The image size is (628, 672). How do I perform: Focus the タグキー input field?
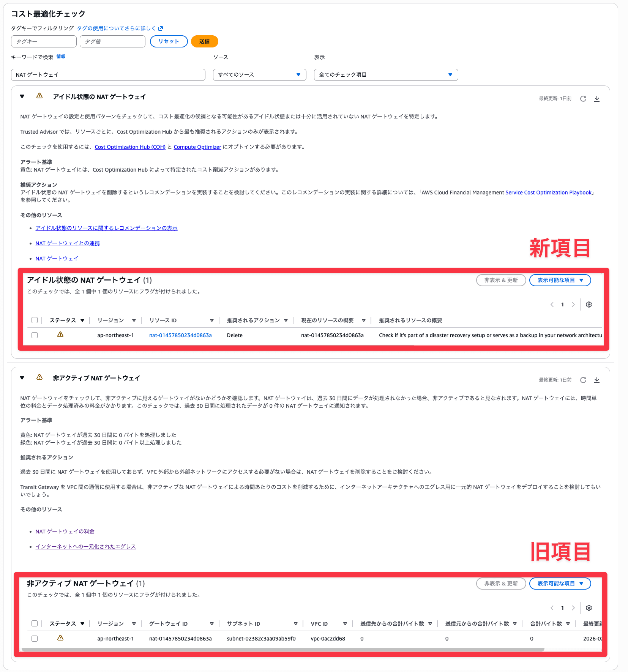(44, 41)
